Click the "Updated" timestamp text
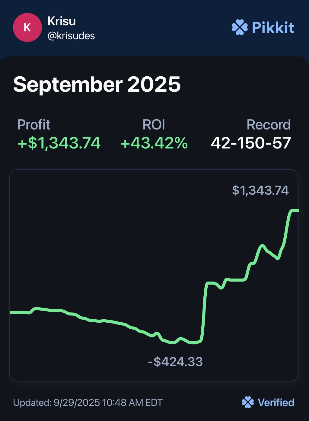The height and width of the screenshot is (421, 309). 88,402
